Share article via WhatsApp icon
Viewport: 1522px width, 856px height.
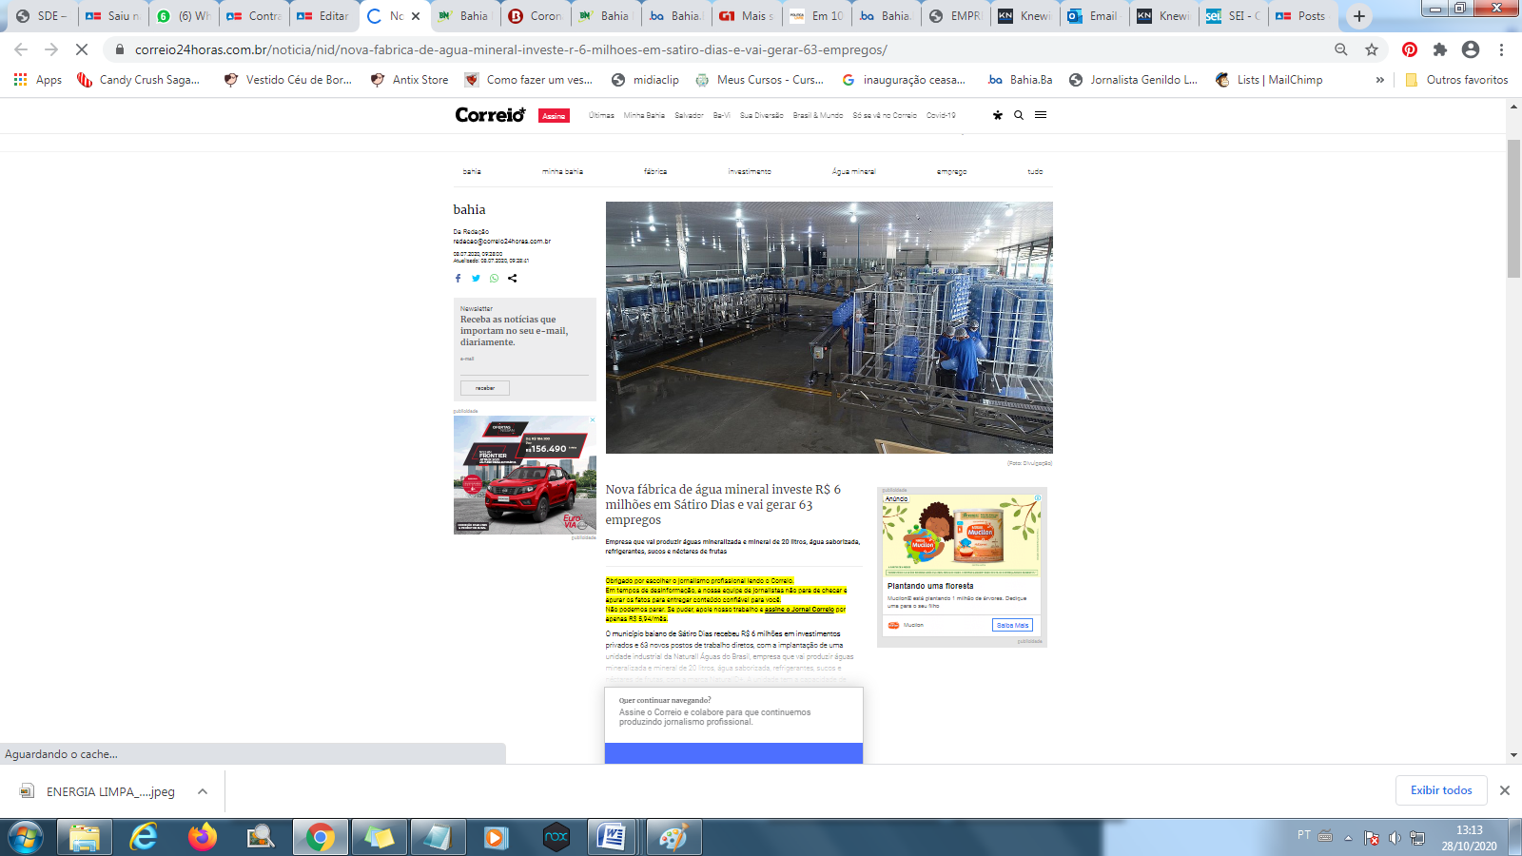494,279
